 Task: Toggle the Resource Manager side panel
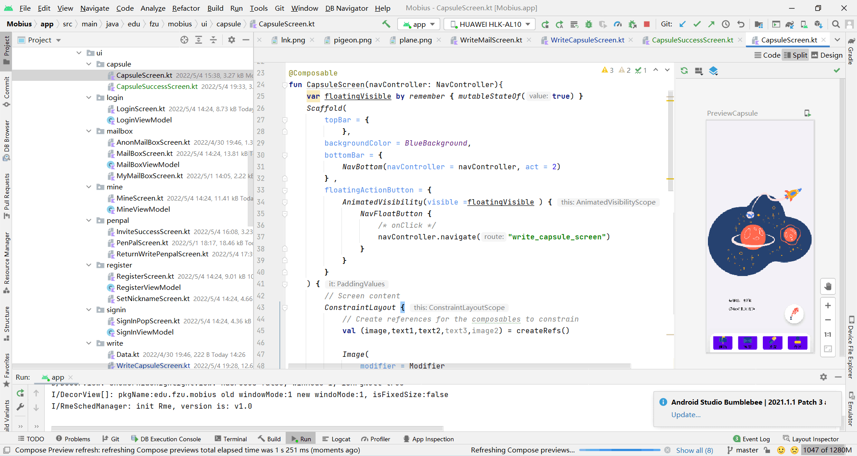(6, 262)
